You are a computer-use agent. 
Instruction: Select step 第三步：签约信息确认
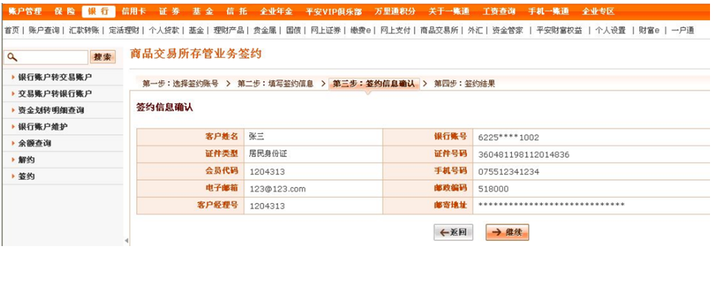coord(374,83)
